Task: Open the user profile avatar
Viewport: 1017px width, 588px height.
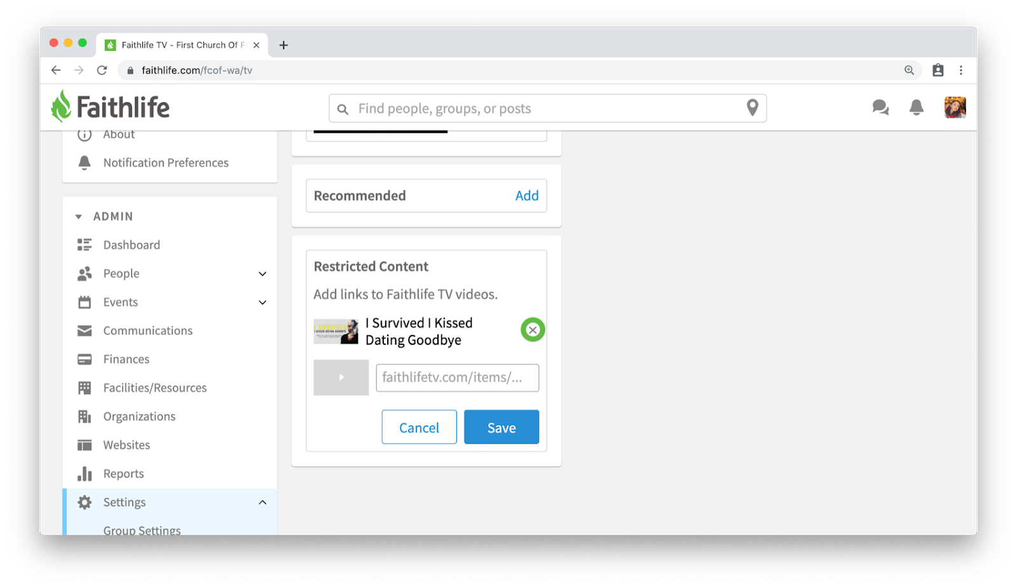Action: tap(955, 108)
